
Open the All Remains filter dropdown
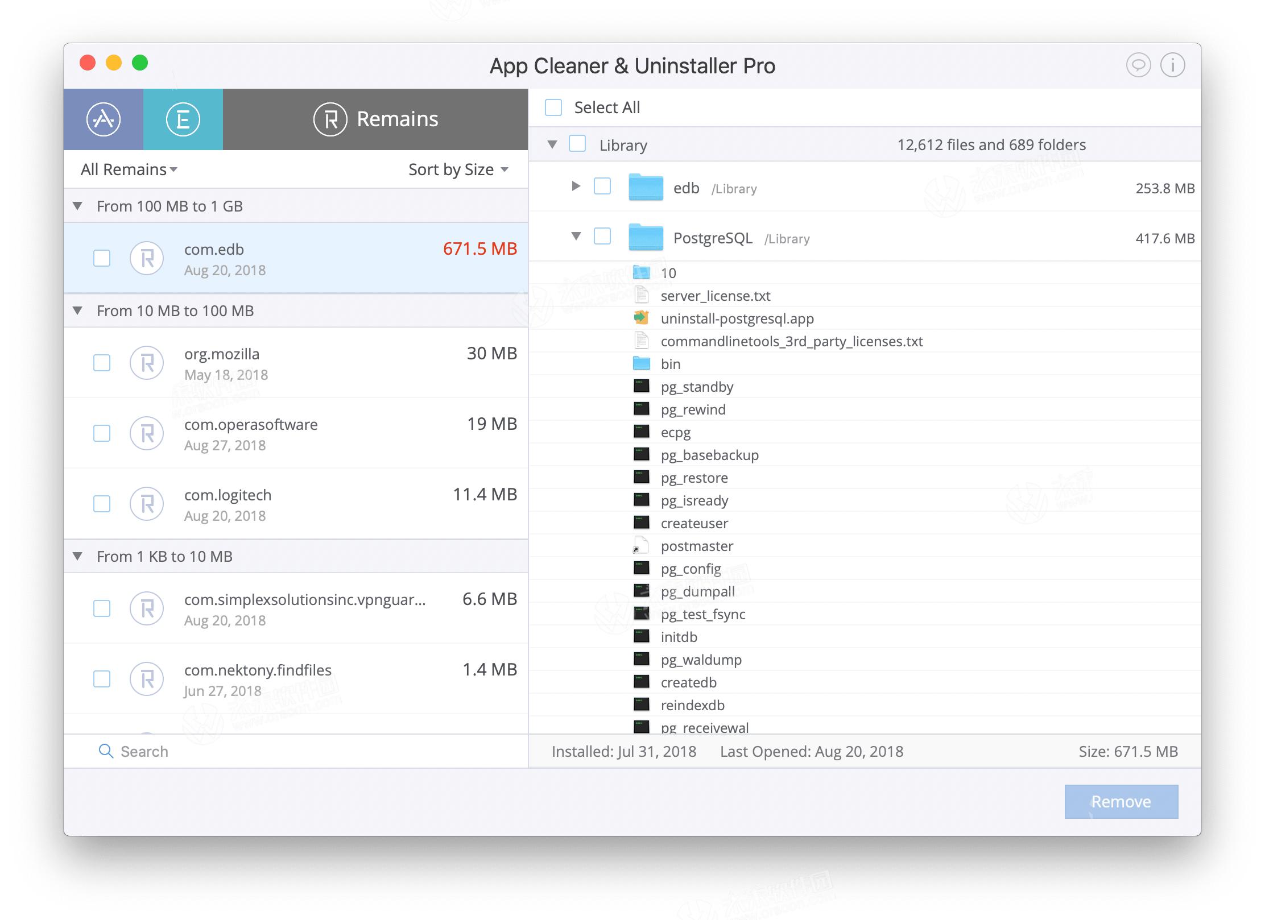[127, 169]
